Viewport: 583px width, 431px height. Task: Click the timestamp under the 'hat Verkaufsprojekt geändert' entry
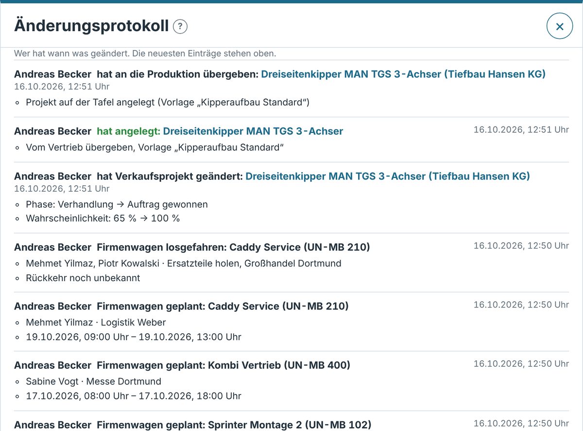tap(62, 189)
